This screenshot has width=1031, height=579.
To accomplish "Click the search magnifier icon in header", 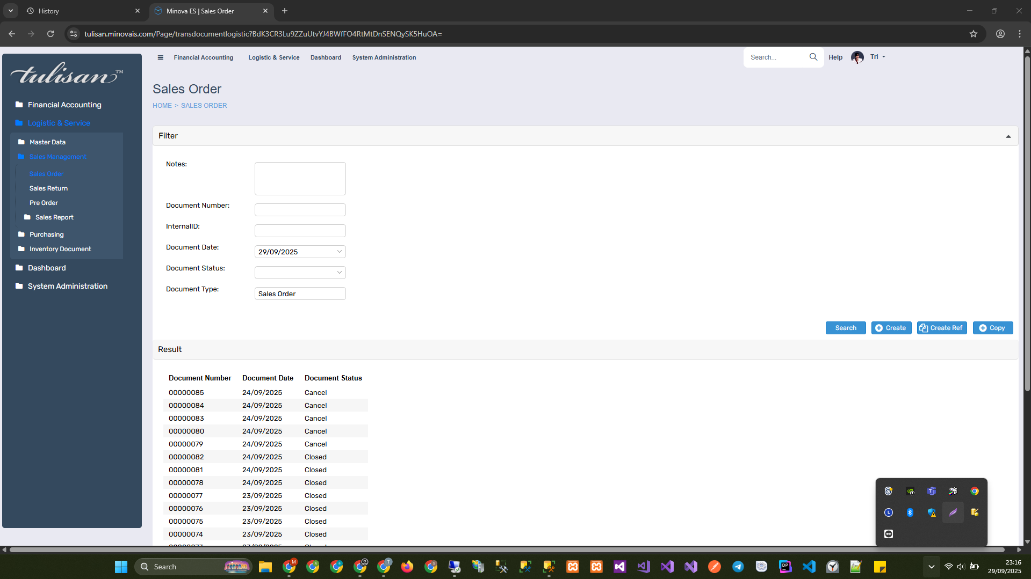I will point(813,57).
